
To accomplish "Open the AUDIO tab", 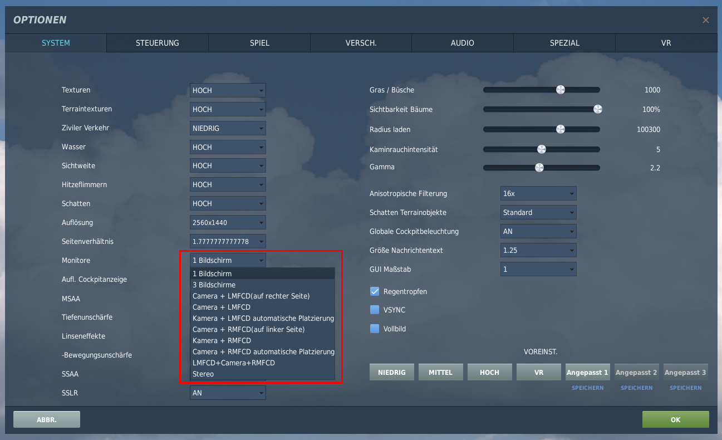I will point(463,43).
